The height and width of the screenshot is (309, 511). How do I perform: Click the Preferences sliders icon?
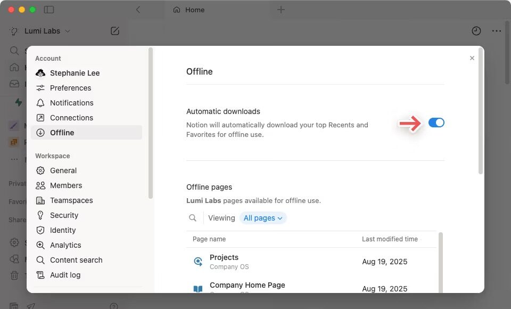[x=40, y=88]
